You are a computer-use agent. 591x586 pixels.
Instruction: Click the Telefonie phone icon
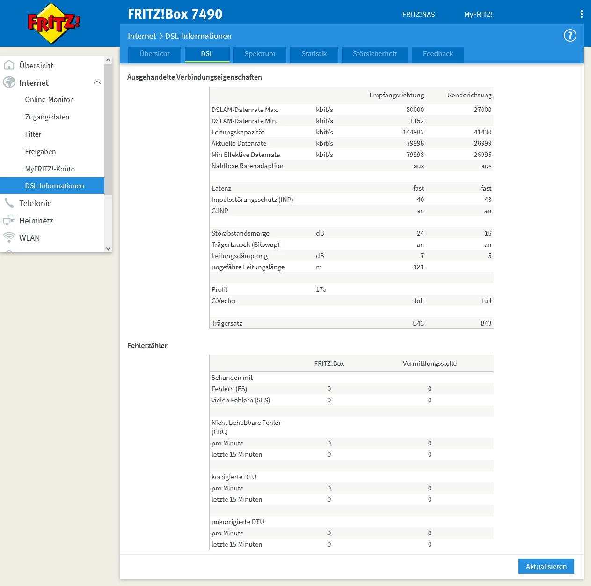coord(9,203)
